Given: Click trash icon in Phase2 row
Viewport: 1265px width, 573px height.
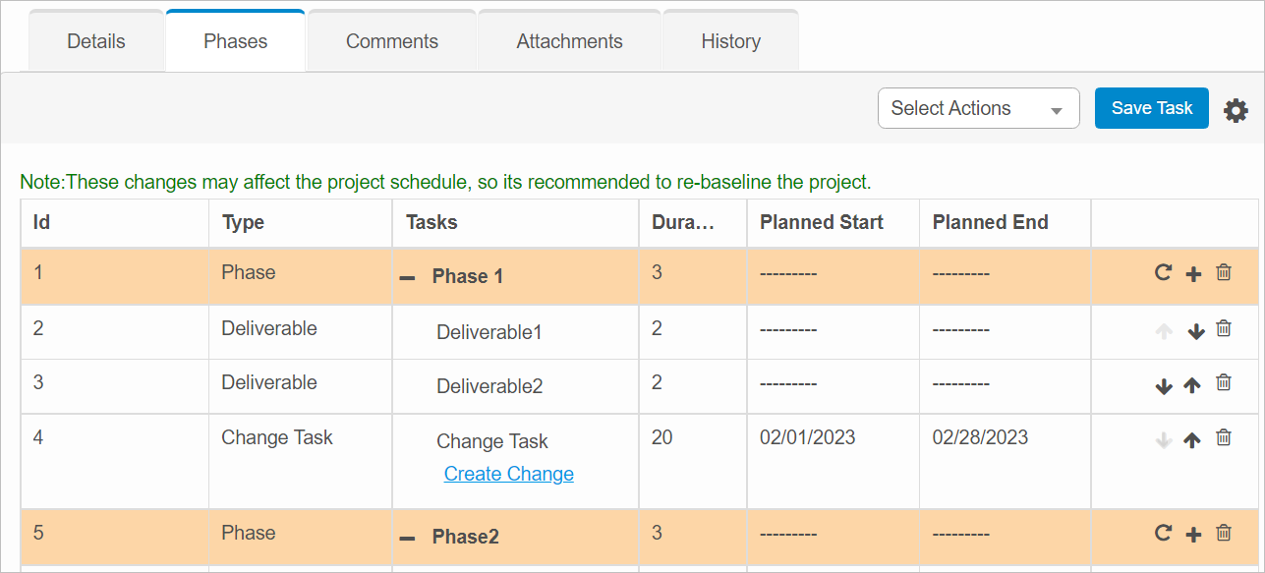Looking at the screenshot, I should tap(1224, 534).
